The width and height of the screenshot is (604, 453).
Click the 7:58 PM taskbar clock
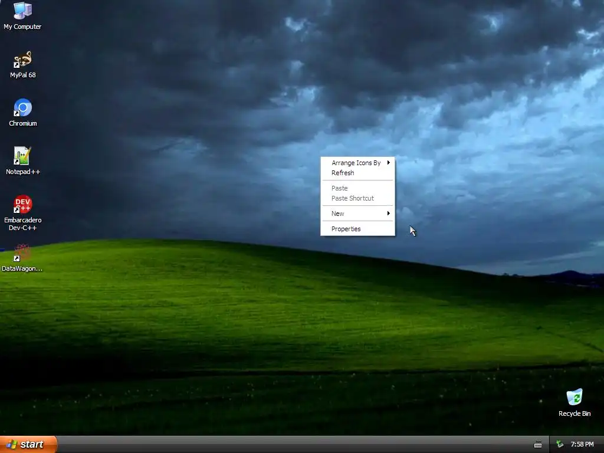pyautogui.click(x=582, y=445)
